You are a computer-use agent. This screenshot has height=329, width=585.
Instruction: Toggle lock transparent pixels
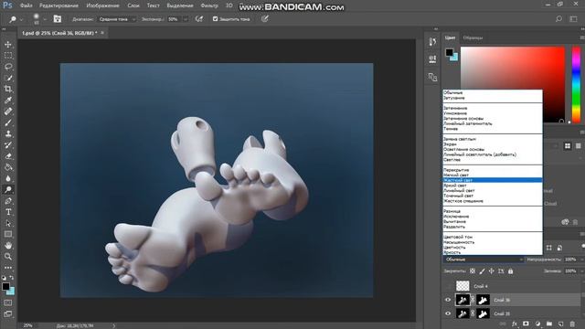(x=473, y=271)
